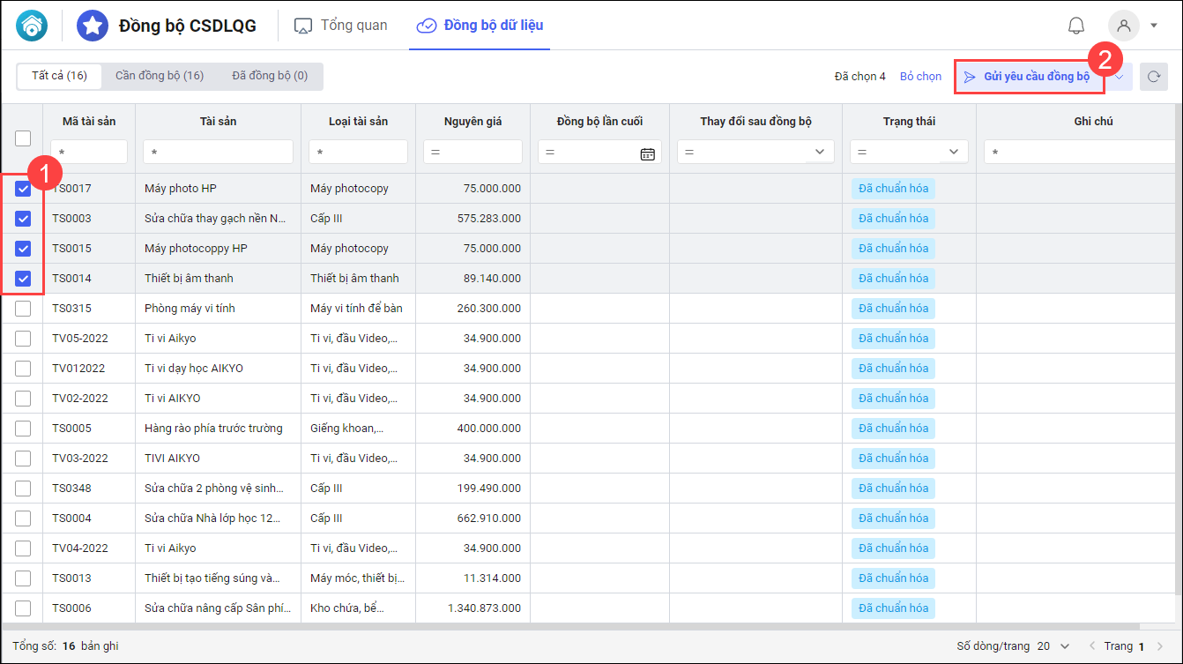This screenshot has width=1183, height=664.
Task: Change Số dòng/trang rows-per-page dropdown
Action: pos(1054,646)
